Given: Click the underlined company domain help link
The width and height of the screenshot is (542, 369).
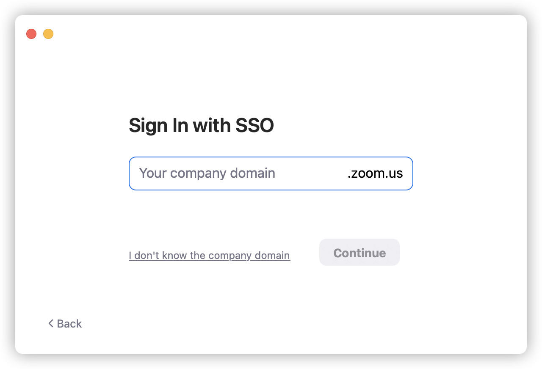Looking at the screenshot, I should (209, 256).
